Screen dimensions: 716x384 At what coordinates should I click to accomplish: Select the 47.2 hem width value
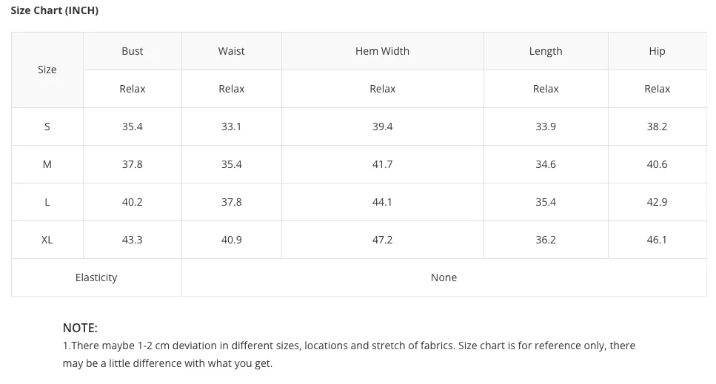point(383,240)
